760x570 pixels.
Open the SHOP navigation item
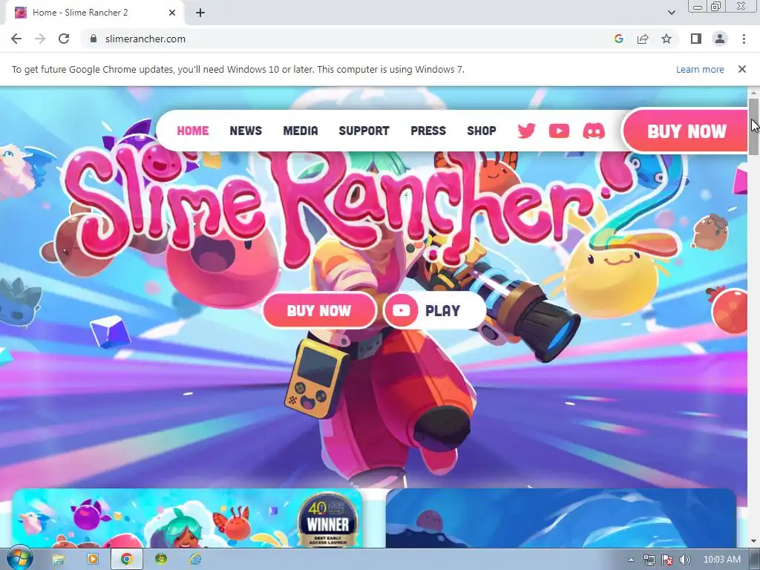click(481, 131)
